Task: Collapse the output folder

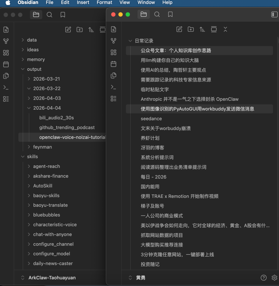Action: pos(23,69)
